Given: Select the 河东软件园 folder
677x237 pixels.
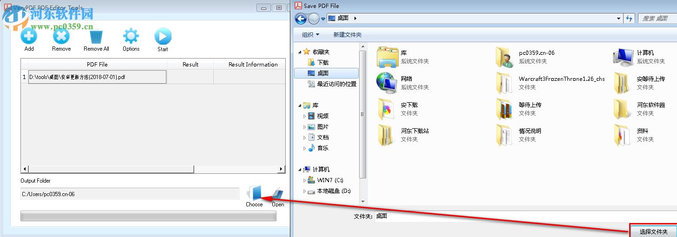Looking at the screenshot, I should (622, 109).
